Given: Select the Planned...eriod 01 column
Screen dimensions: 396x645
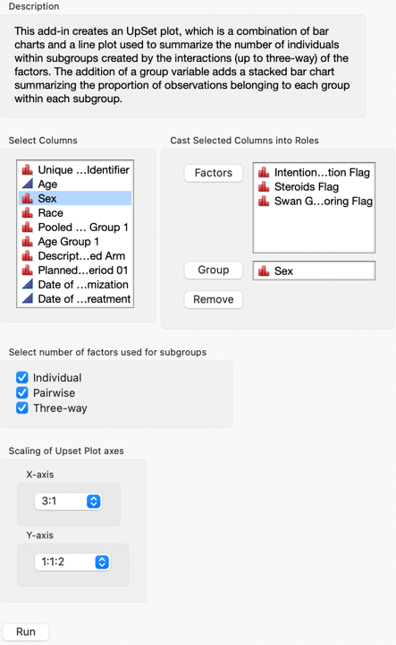Looking at the screenshot, I should click(x=75, y=271).
